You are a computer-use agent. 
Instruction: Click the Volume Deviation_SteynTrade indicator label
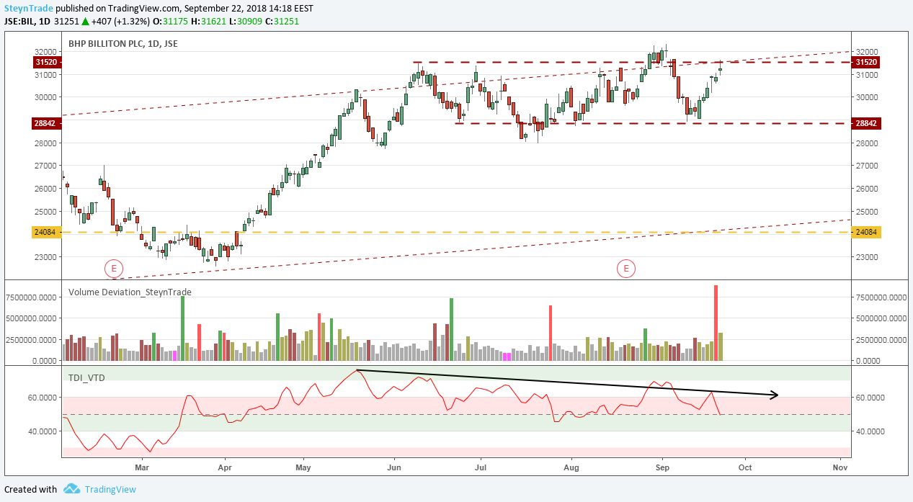(x=130, y=292)
